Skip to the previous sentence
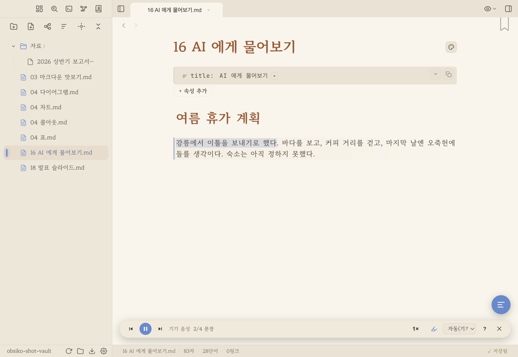Viewport: 518px width, 357px height. pos(131,329)
